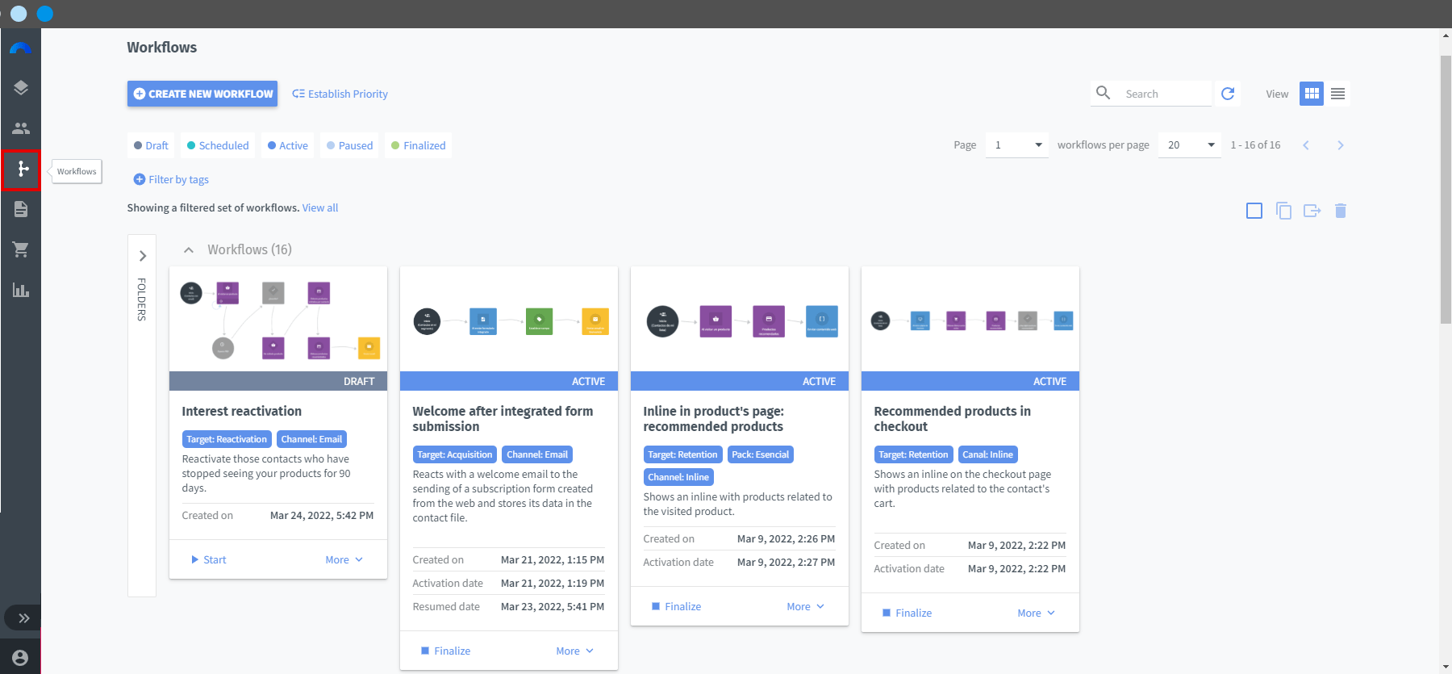Viewport: 1452px width, 674px height.
Task: Open Welcome after integrated form diagram thumbnail
Action: 509,319
